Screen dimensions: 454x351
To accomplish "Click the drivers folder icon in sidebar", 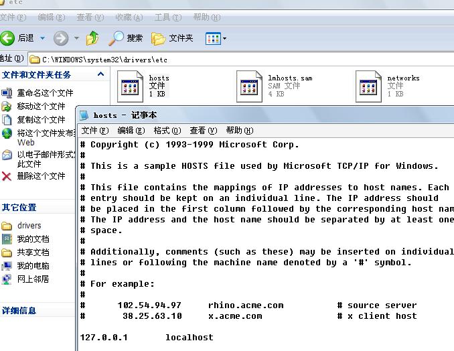I will click(7, 226).
